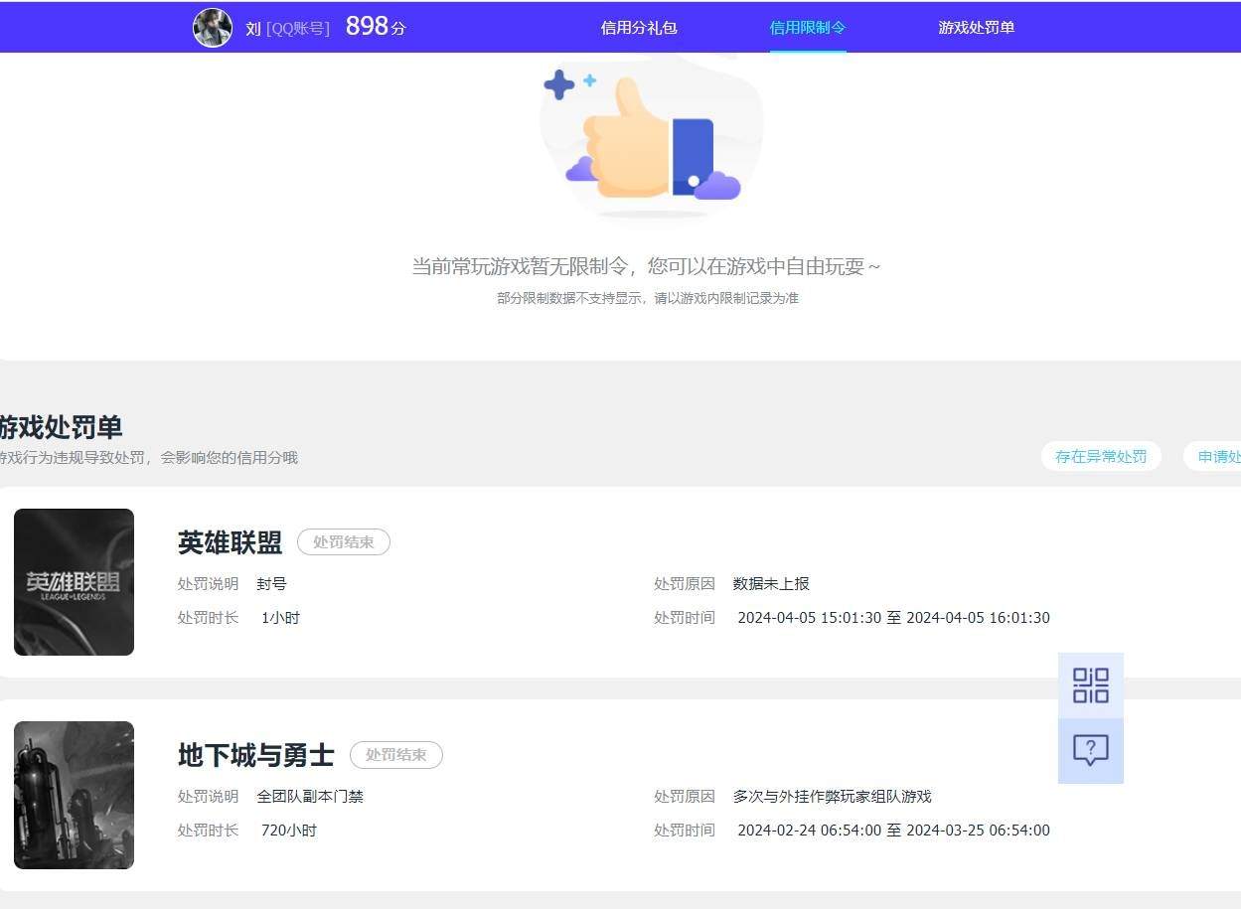
Task: Click the 当前常玩游戏暂无限制令 message
Action: pos(646,266)
